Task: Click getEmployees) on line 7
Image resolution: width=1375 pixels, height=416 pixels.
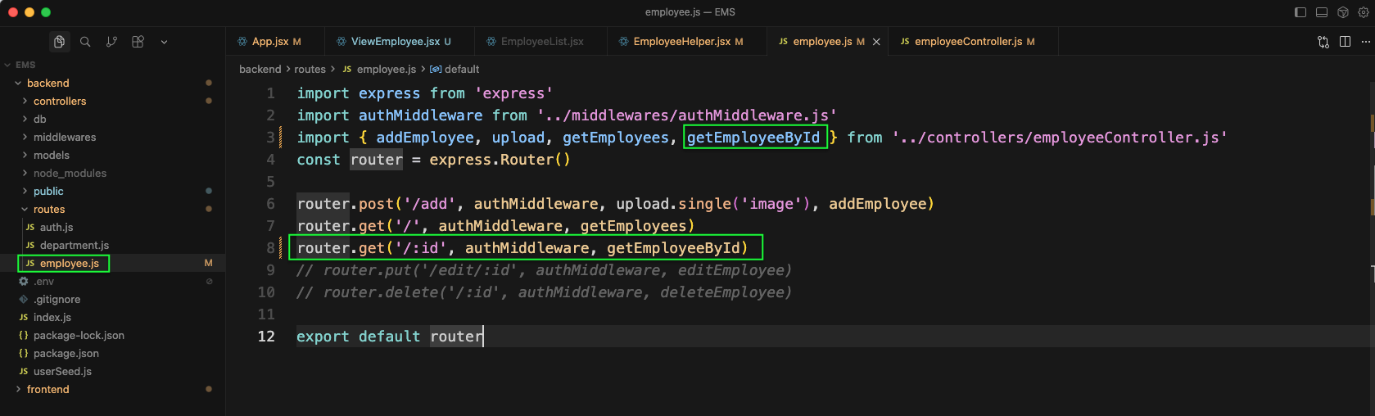Action: (x=637, y=226)
